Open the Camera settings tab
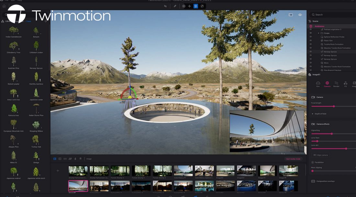 click(327, 84)
